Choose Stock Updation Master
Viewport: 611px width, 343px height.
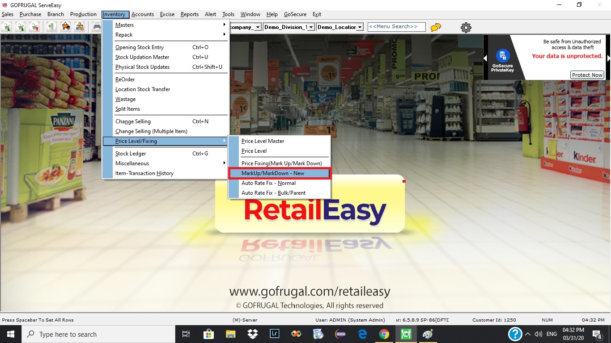[x=165, y=57]
